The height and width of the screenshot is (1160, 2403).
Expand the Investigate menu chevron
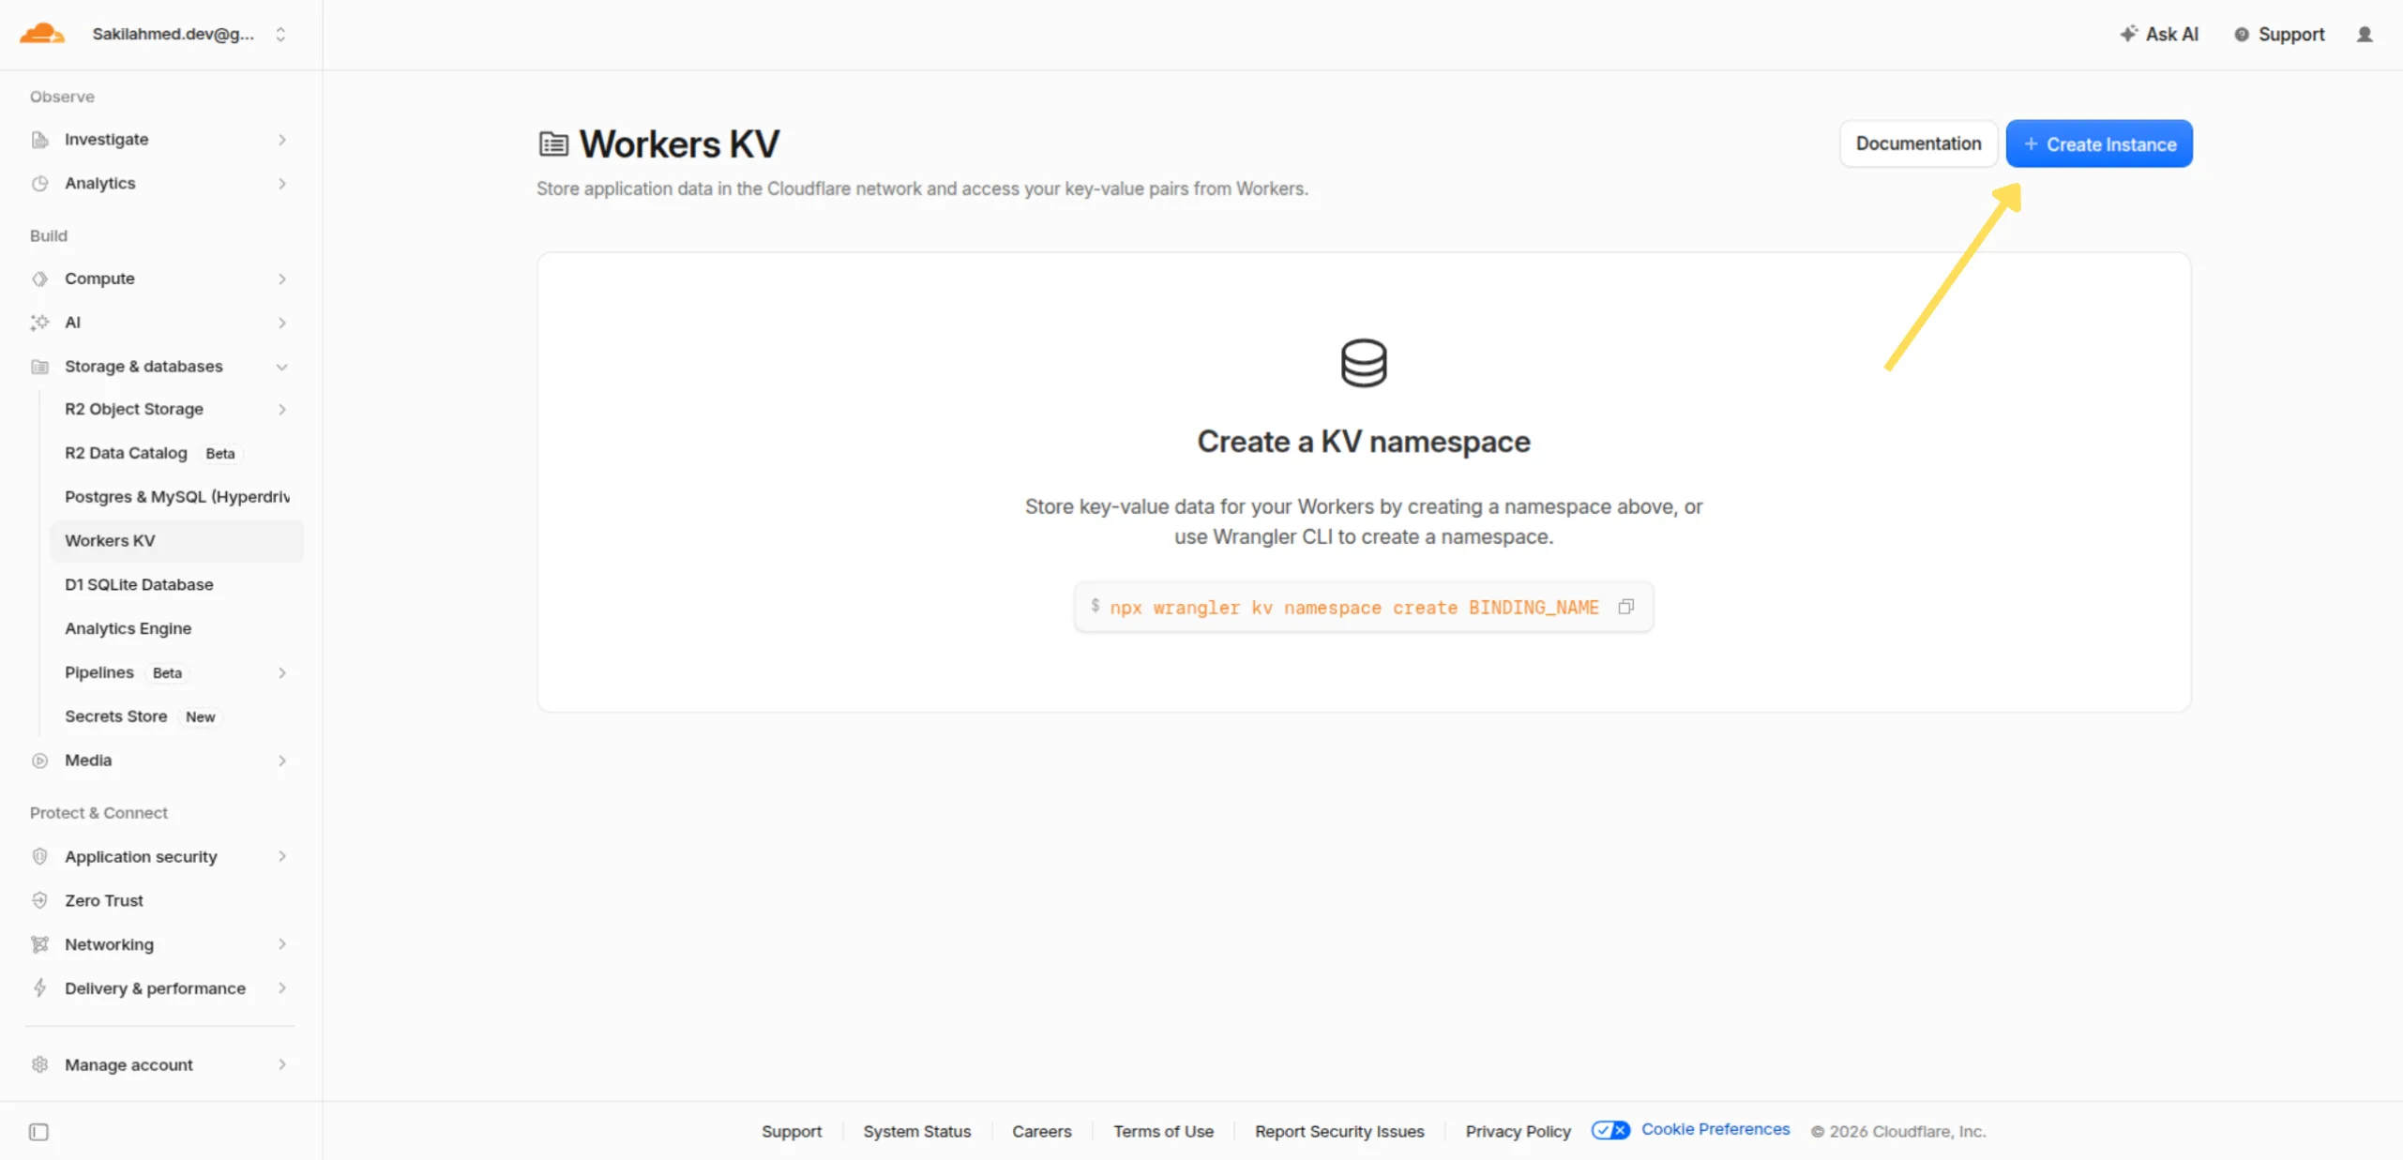pyautogui.click(x=281, y=140)
